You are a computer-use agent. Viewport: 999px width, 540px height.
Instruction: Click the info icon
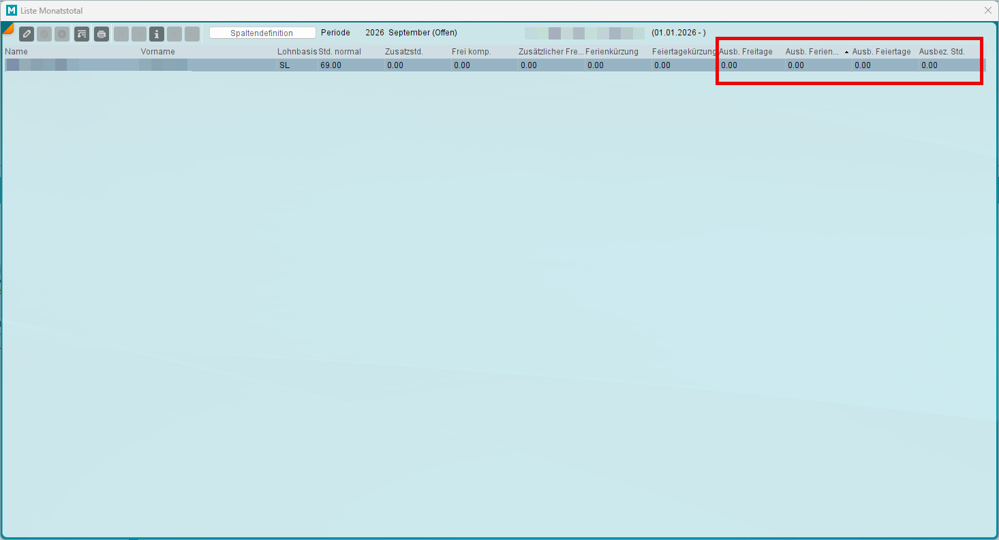click(x=157, y=34)
